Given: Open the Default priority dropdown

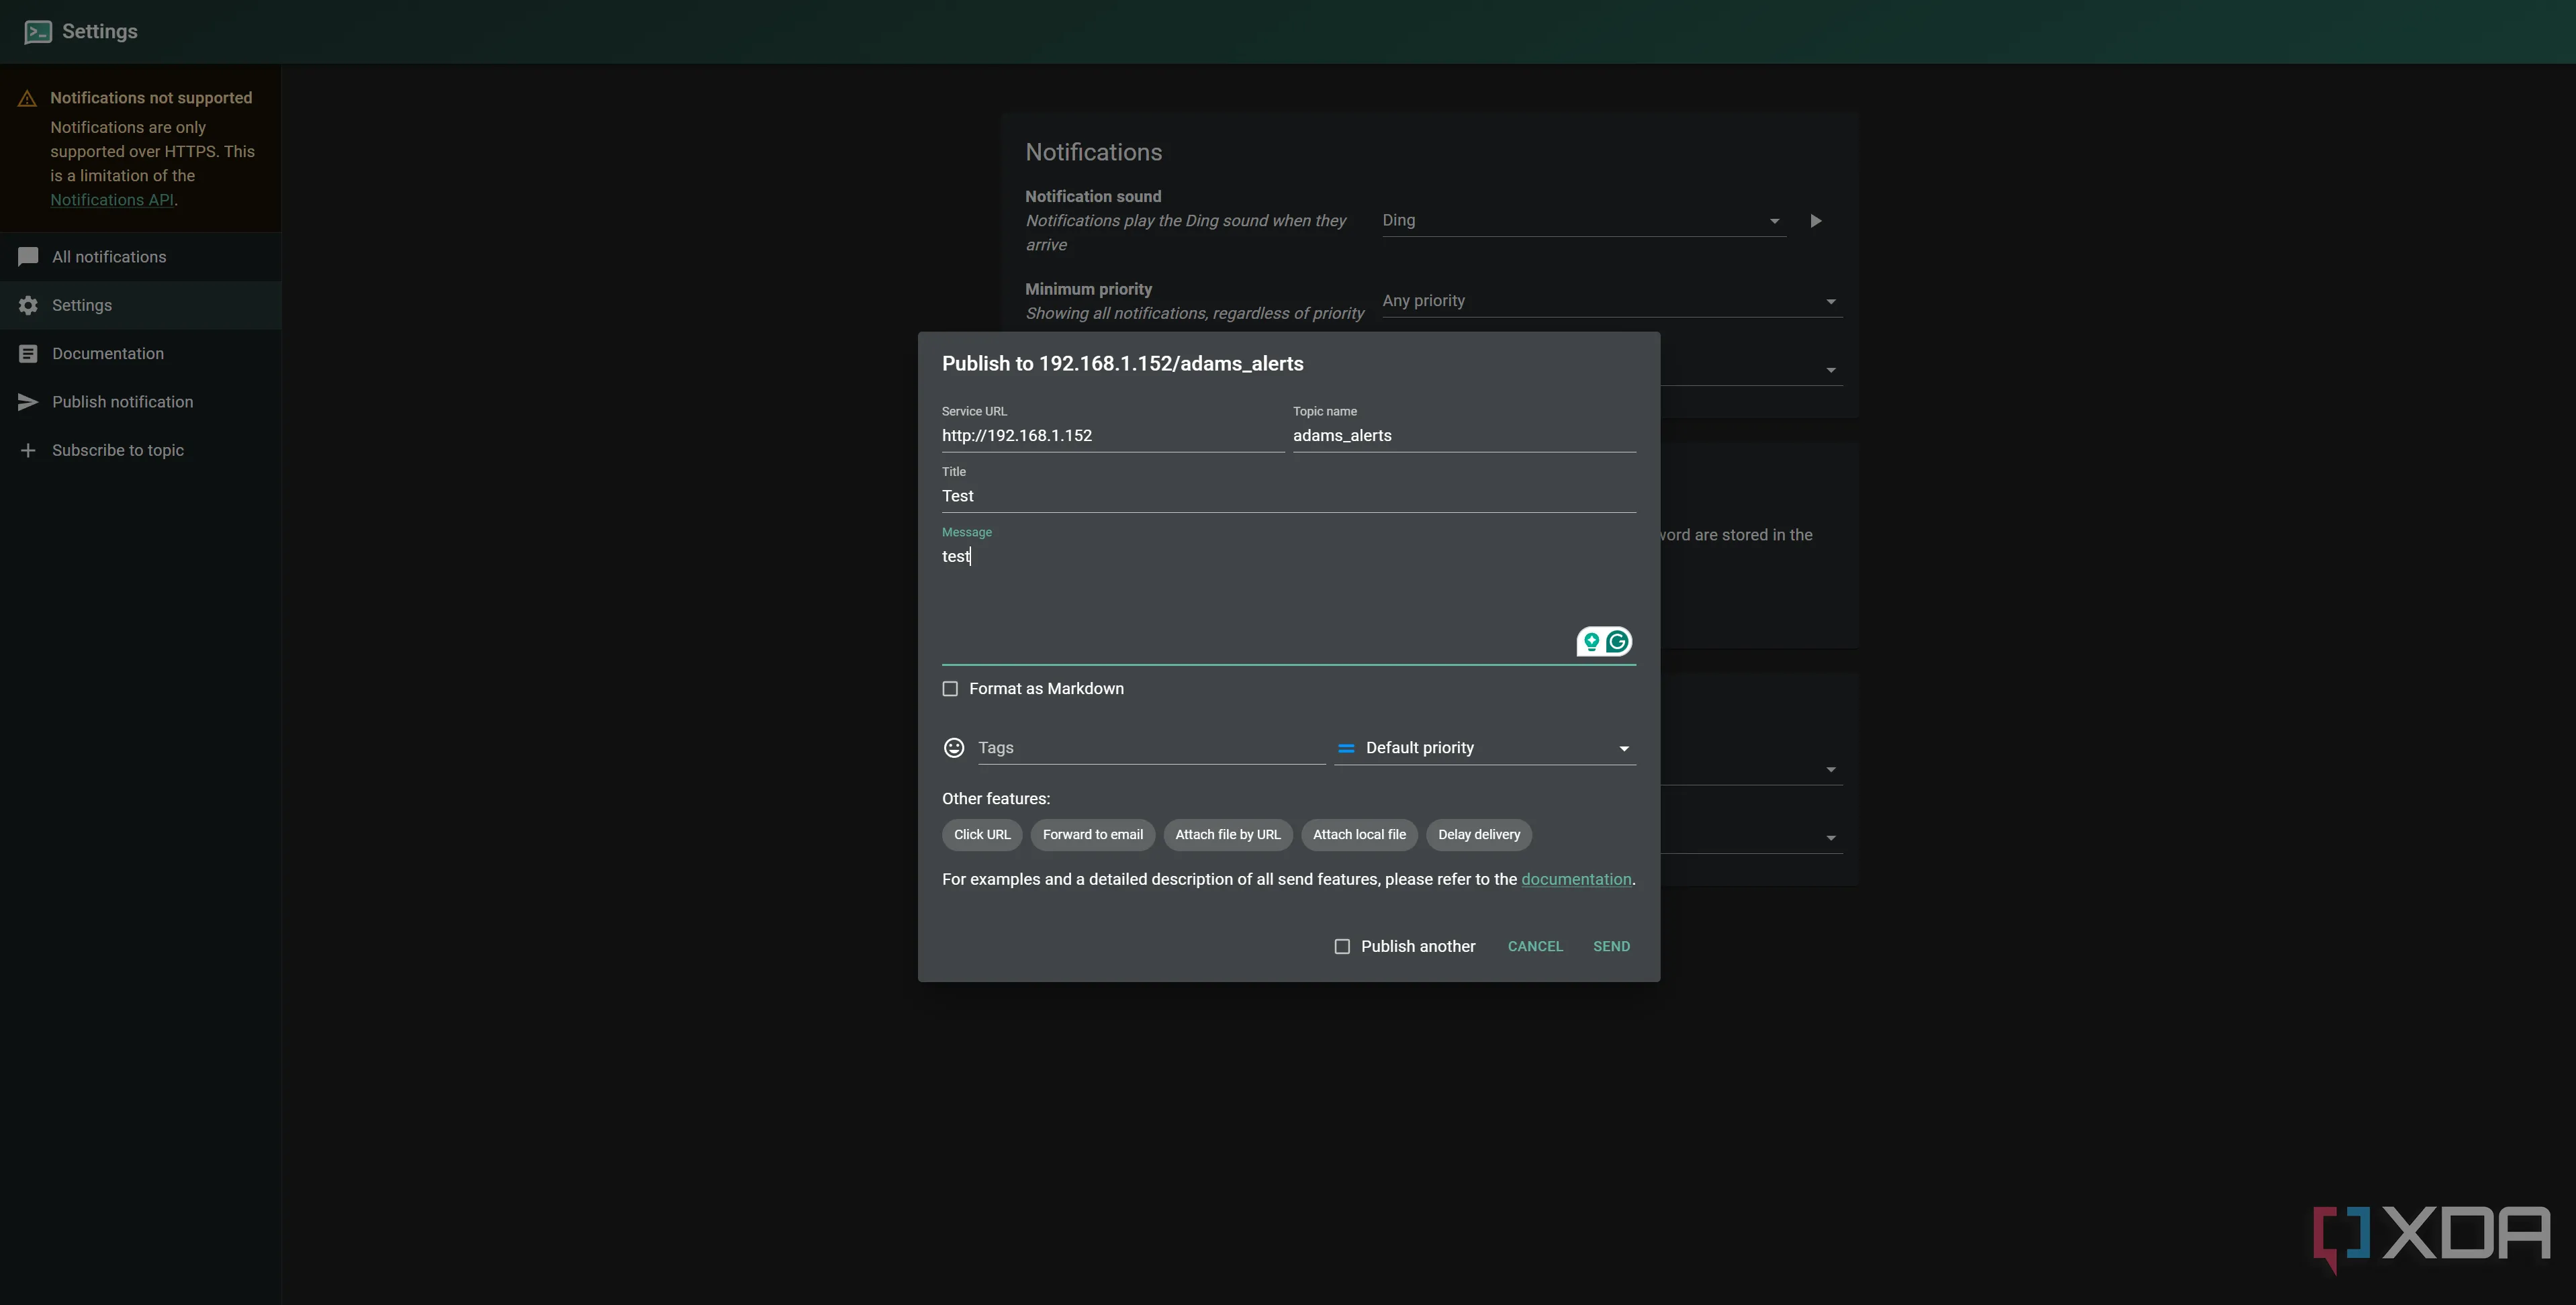Looking at the screenshot, I should click(1485, 748).
